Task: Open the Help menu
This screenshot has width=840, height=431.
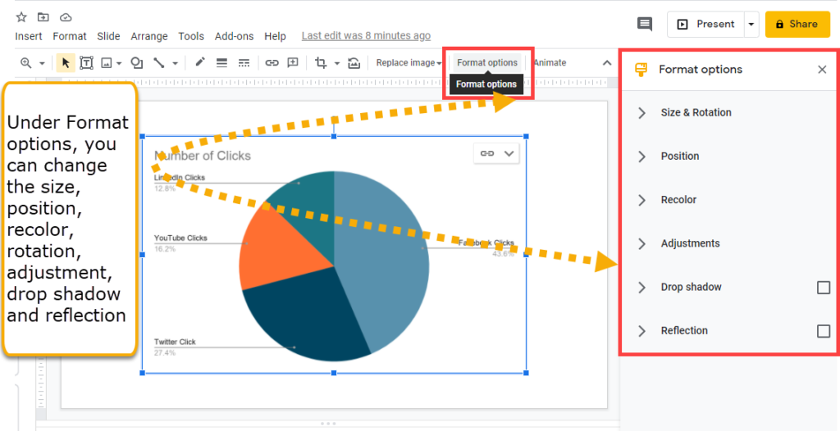Action: coord(275,36)
